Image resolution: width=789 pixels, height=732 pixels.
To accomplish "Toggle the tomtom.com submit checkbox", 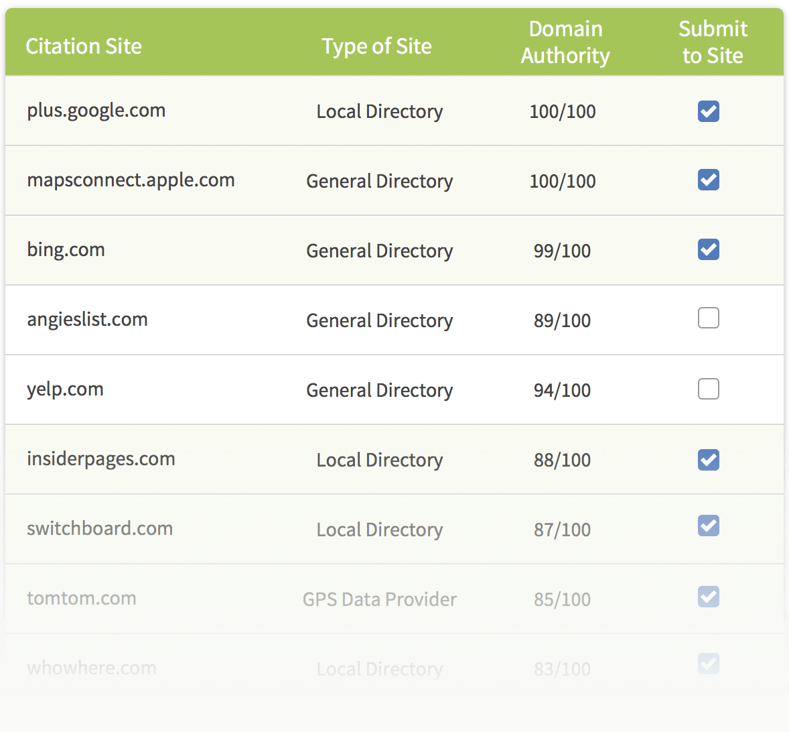I will pyautogui.click(x=708, y=597).
